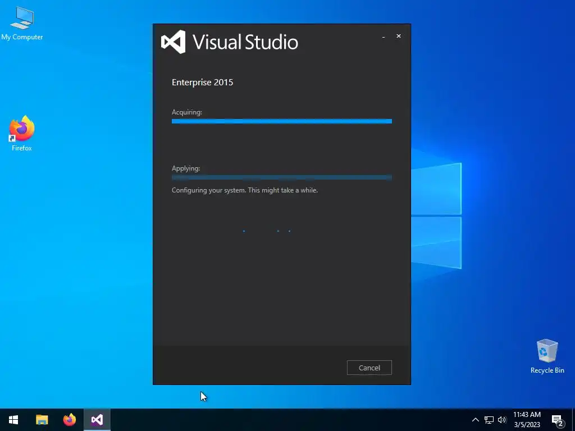The image size is (575, 431).
Task: Open the notification center with 2 alerts
Action: point(558,420)
